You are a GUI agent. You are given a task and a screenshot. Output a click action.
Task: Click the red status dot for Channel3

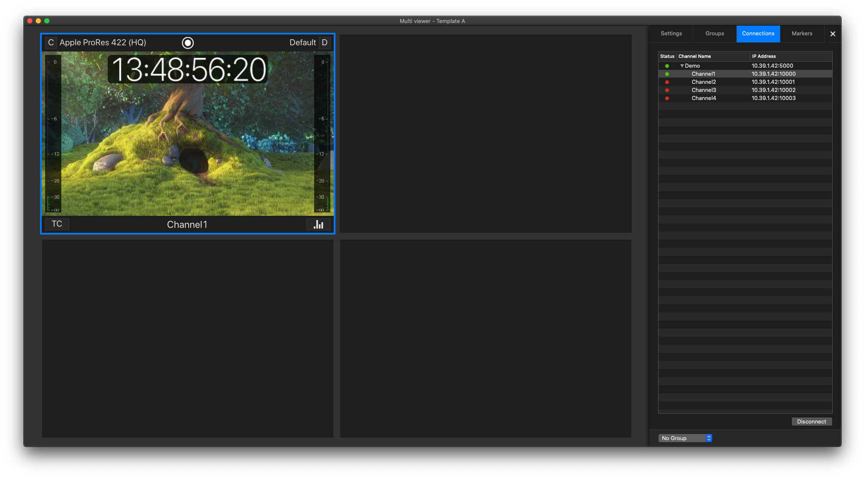pos(667,90)
